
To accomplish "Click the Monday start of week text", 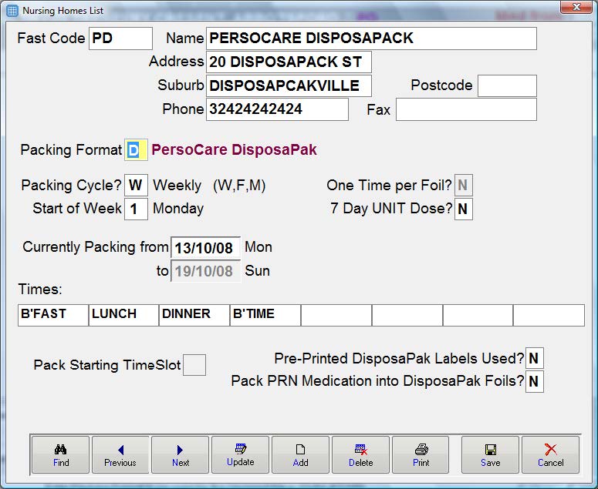I will pyautogui.click(x=178, y=209).
